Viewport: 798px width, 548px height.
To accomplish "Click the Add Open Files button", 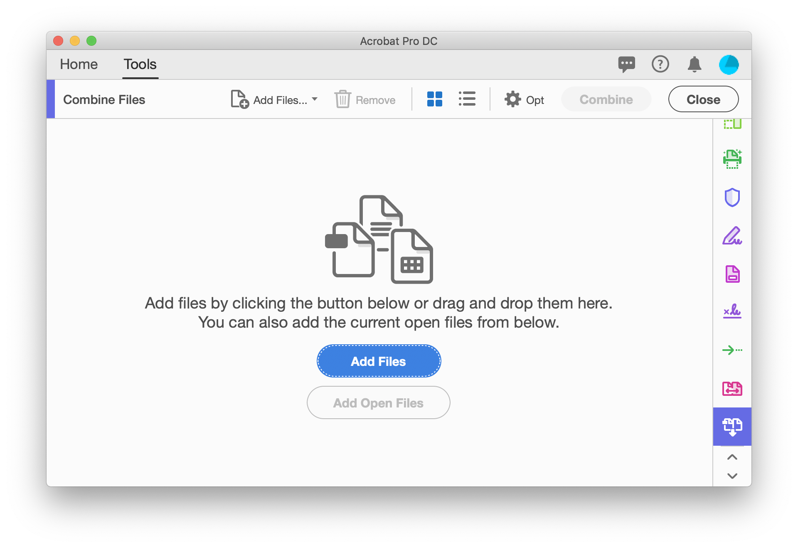I will tap(379, 403).
